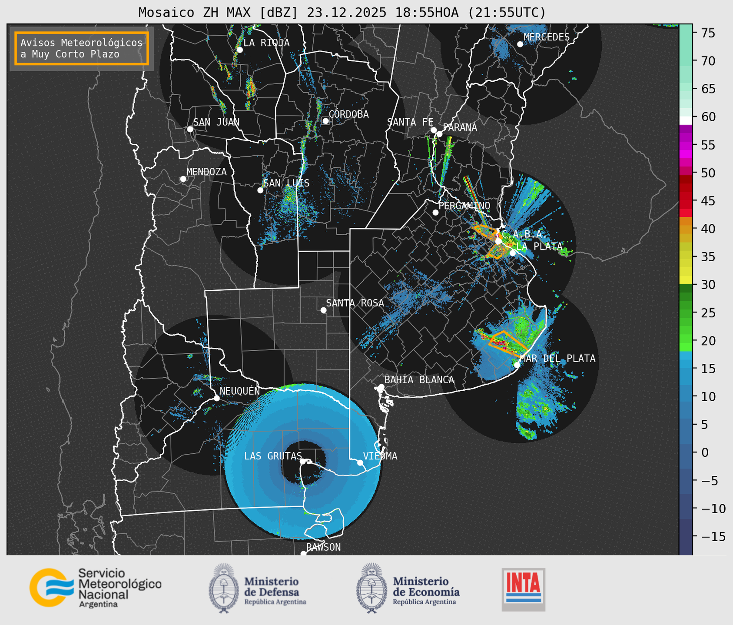The width and height of the screenshot is (733, 625).
Task: Select the CÓRDOBA city marker
Action: click(x=325, y=121)
